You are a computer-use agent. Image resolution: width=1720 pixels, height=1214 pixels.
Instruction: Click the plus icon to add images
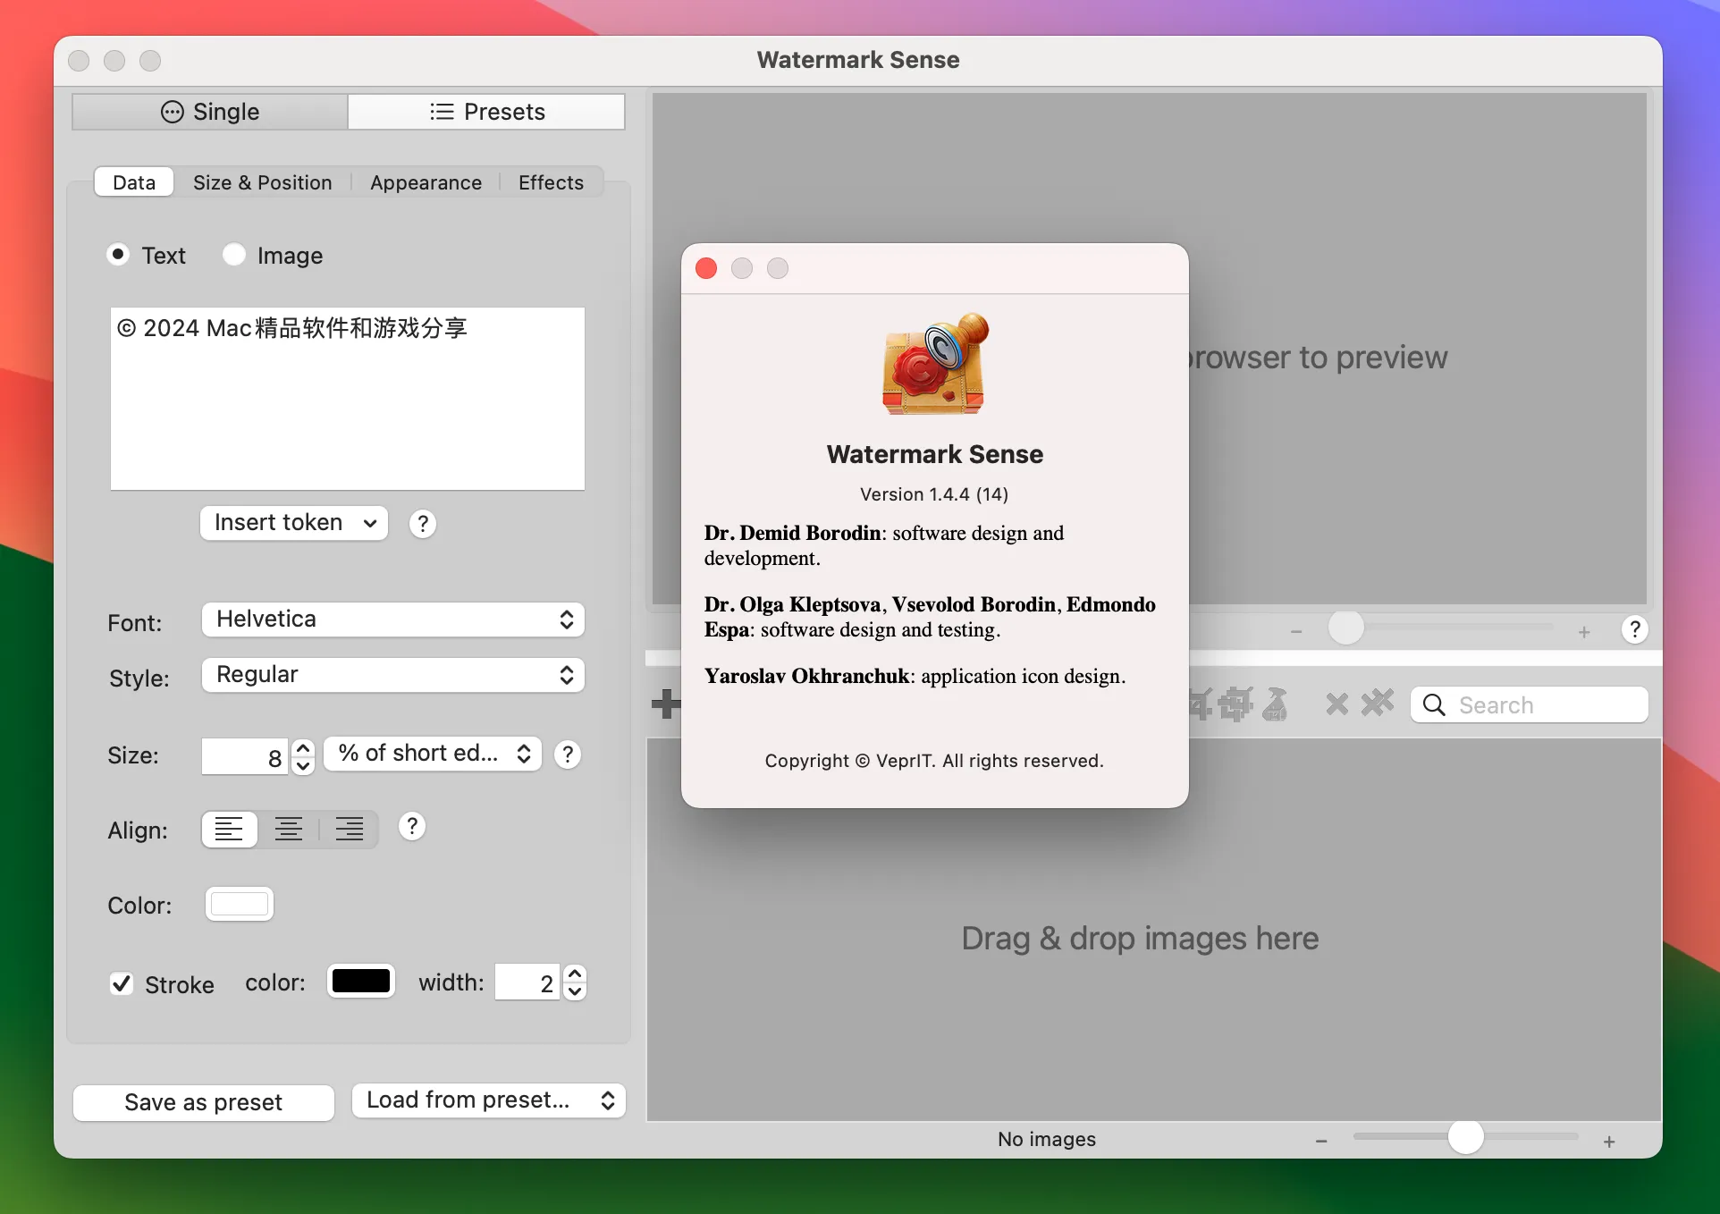[x=665, y=704]
